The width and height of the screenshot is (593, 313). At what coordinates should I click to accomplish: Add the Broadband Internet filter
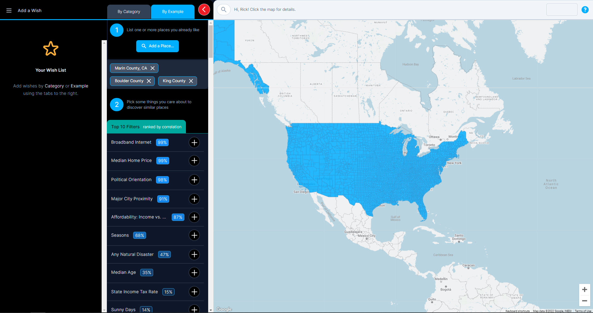[194, 142]
